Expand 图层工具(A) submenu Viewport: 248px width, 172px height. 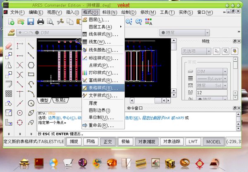click(103, 27)
